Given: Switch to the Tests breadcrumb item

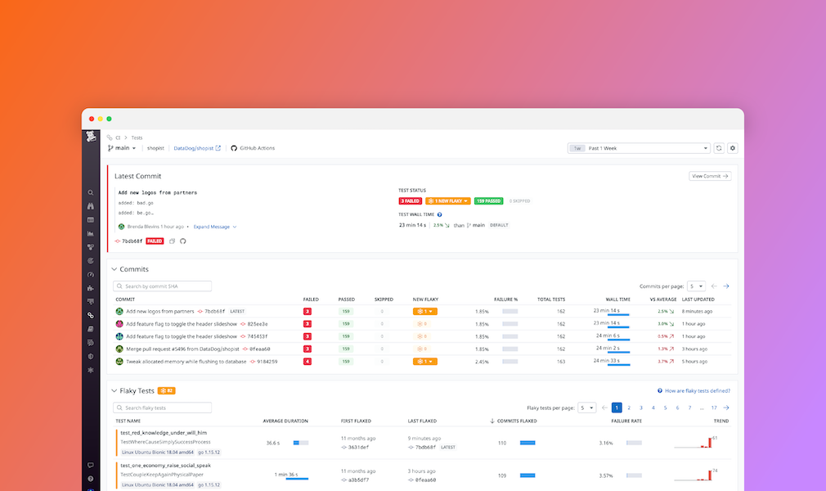Looking at the screenshot, I should [x=137, y=137].
